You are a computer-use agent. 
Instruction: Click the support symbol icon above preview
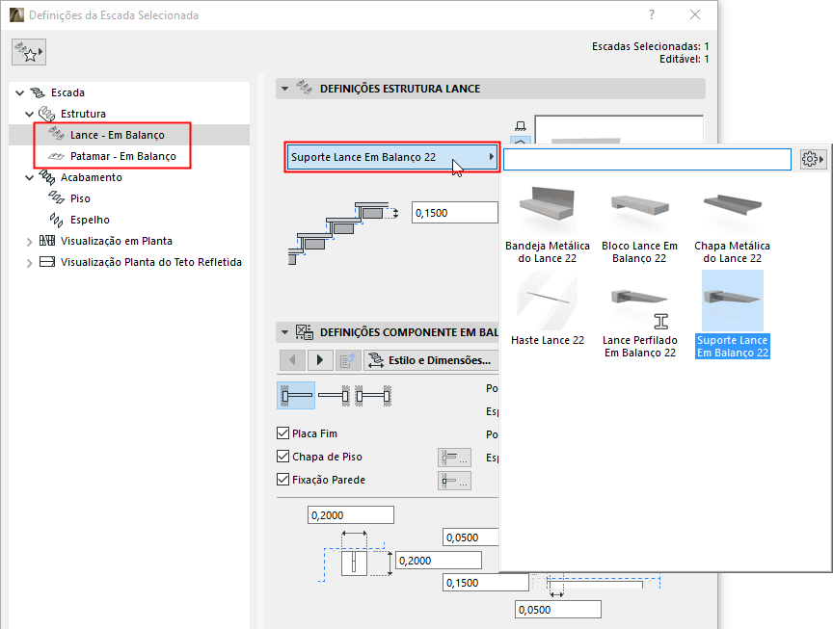click(521, 126)
